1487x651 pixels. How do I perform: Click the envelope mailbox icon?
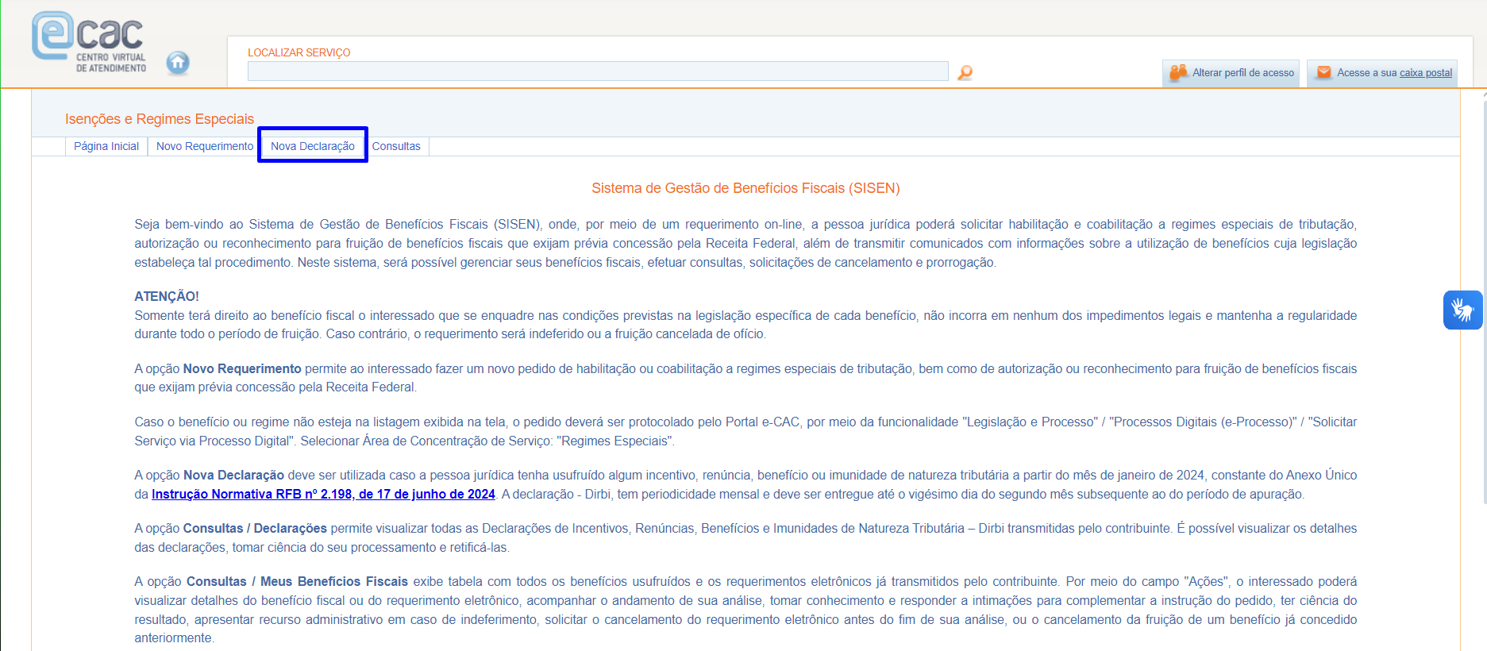1323,73
